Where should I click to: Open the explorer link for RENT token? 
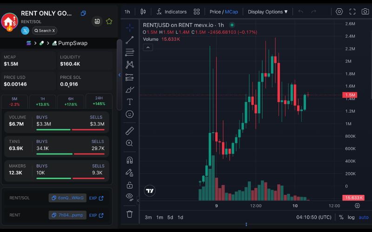96,215
